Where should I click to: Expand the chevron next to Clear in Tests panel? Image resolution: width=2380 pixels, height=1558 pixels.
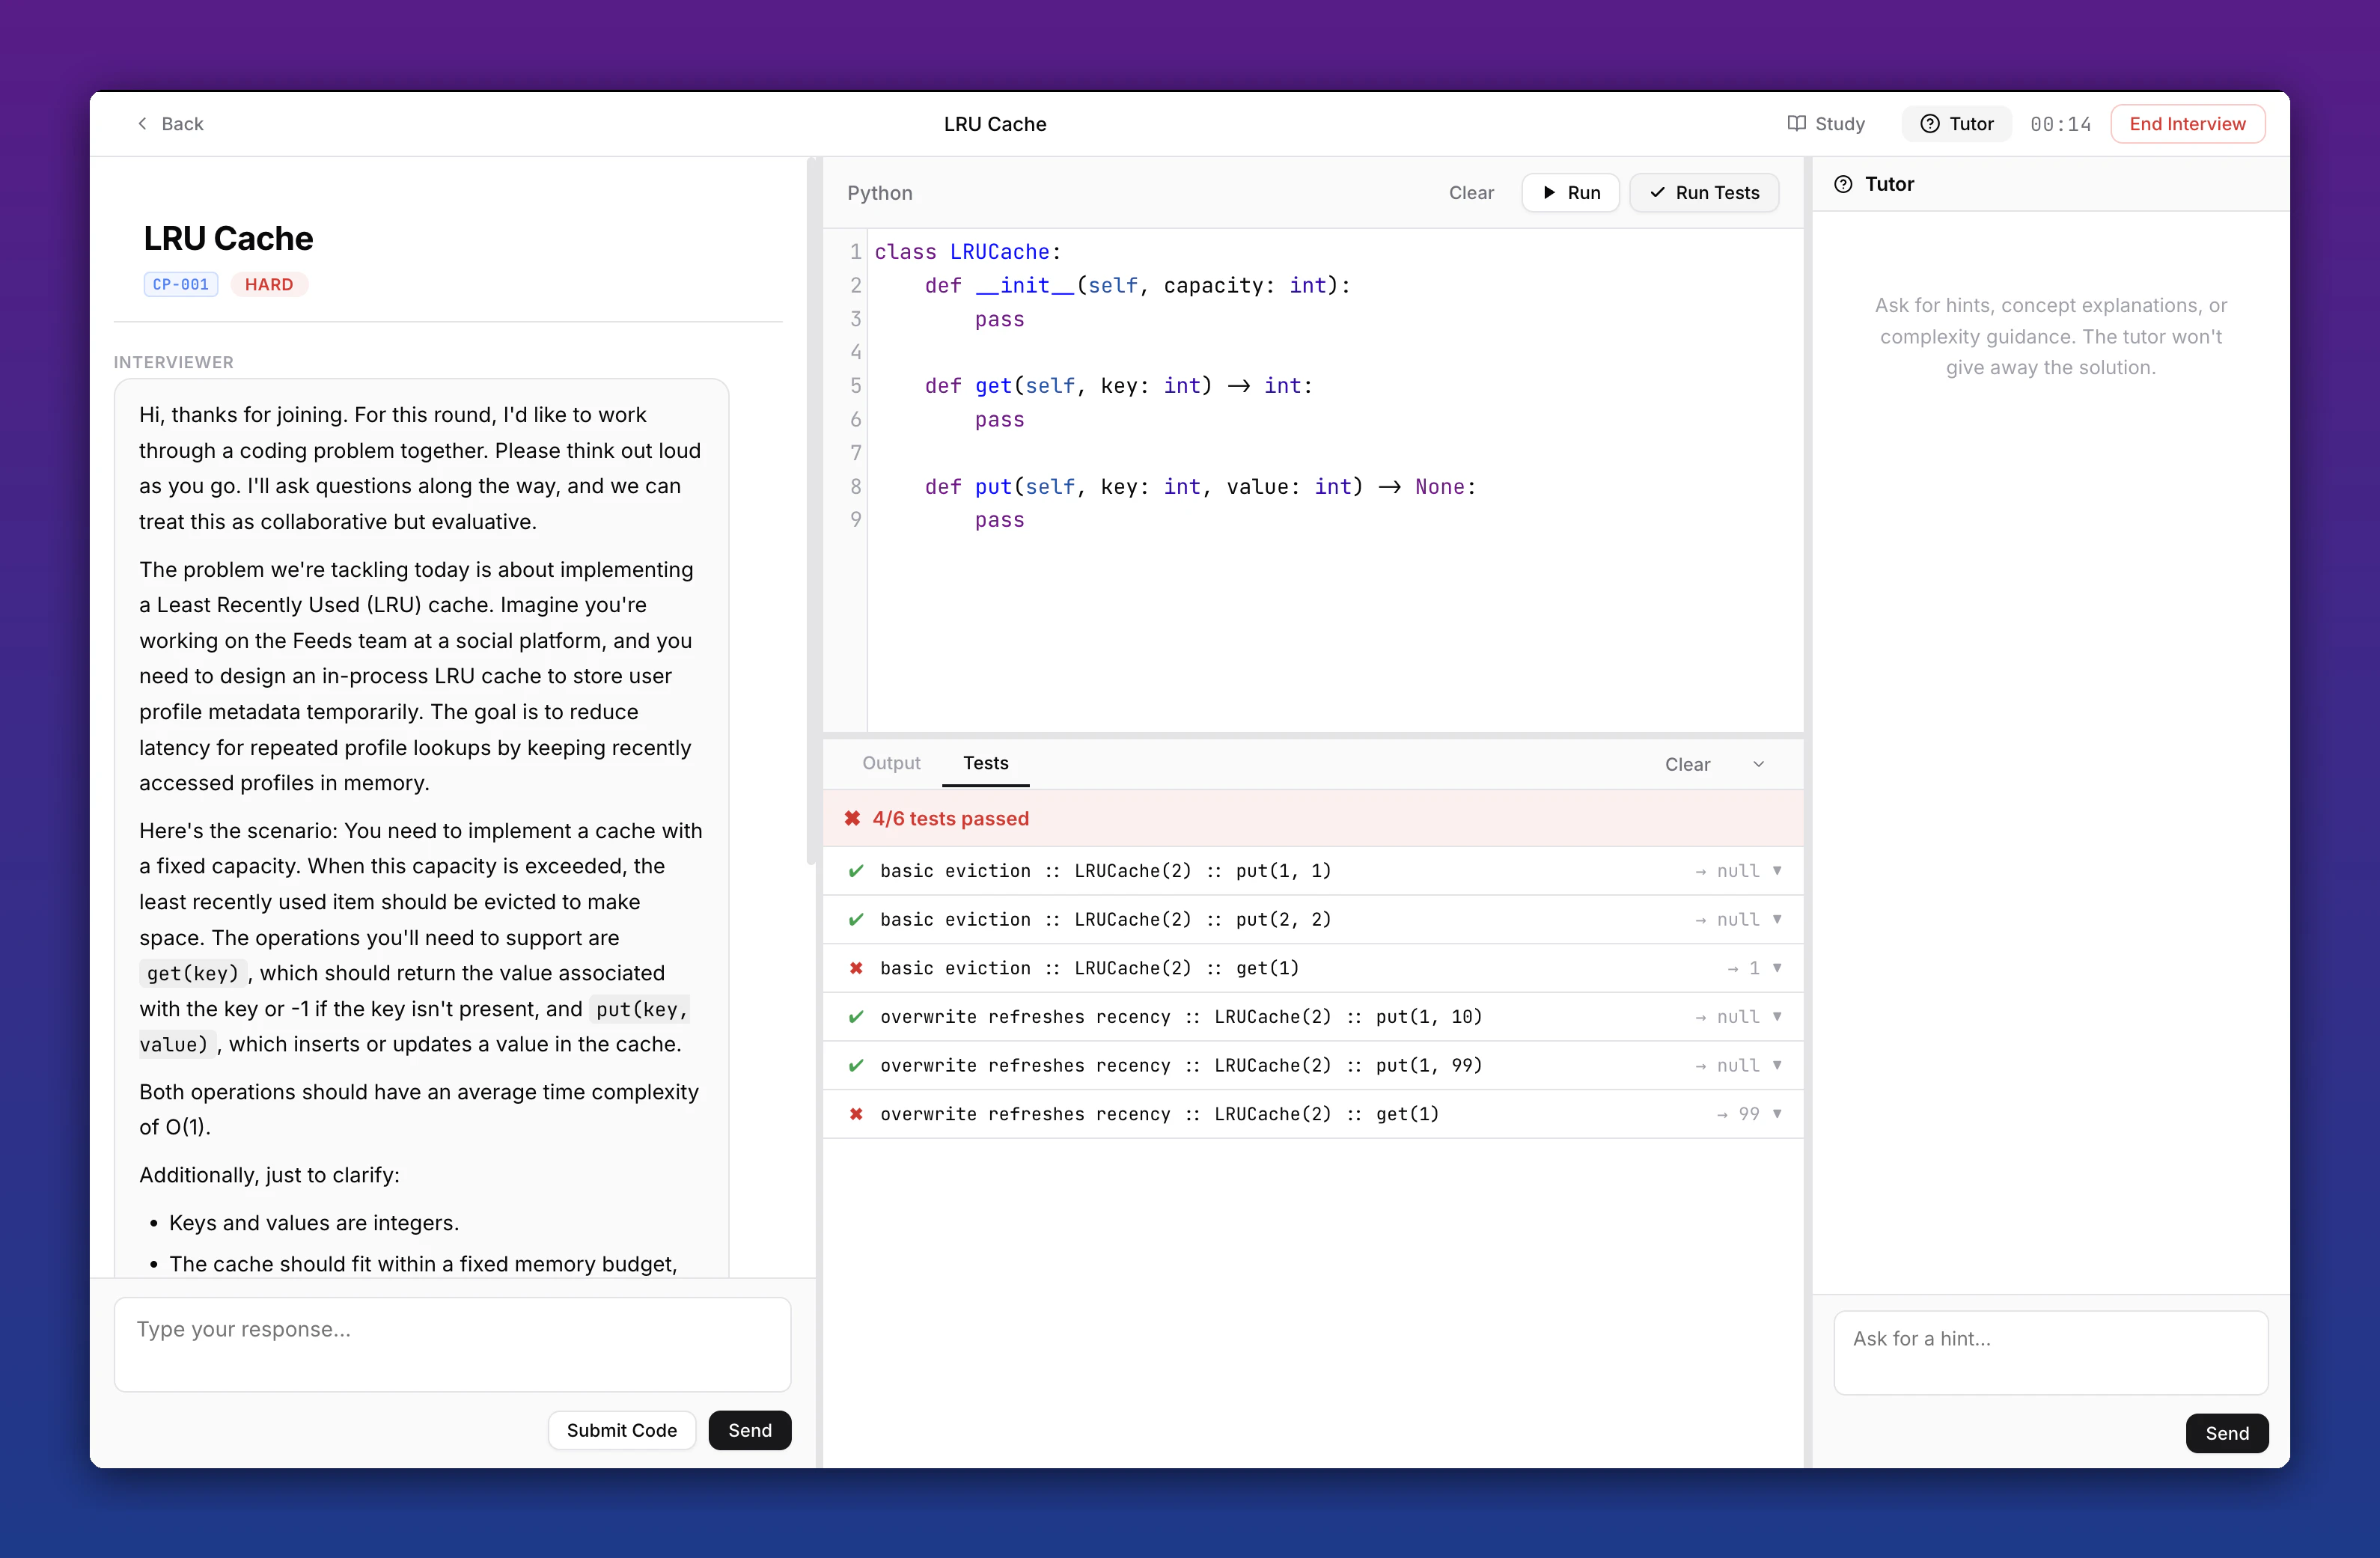coord(1759,763)
